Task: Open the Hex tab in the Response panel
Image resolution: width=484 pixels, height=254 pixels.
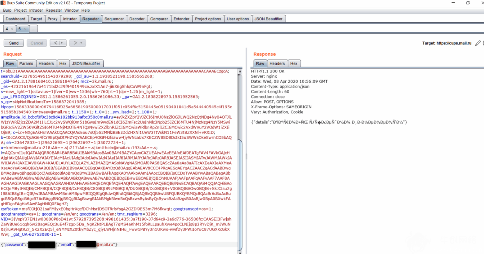Action: pos(294,64)
